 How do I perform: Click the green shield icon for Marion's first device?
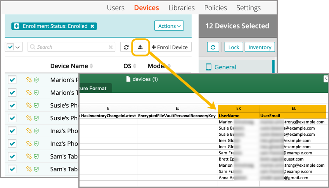point(36,80)
